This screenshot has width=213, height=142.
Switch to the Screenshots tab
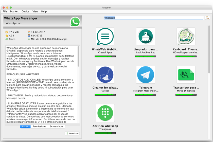click(x=57, y=127)
